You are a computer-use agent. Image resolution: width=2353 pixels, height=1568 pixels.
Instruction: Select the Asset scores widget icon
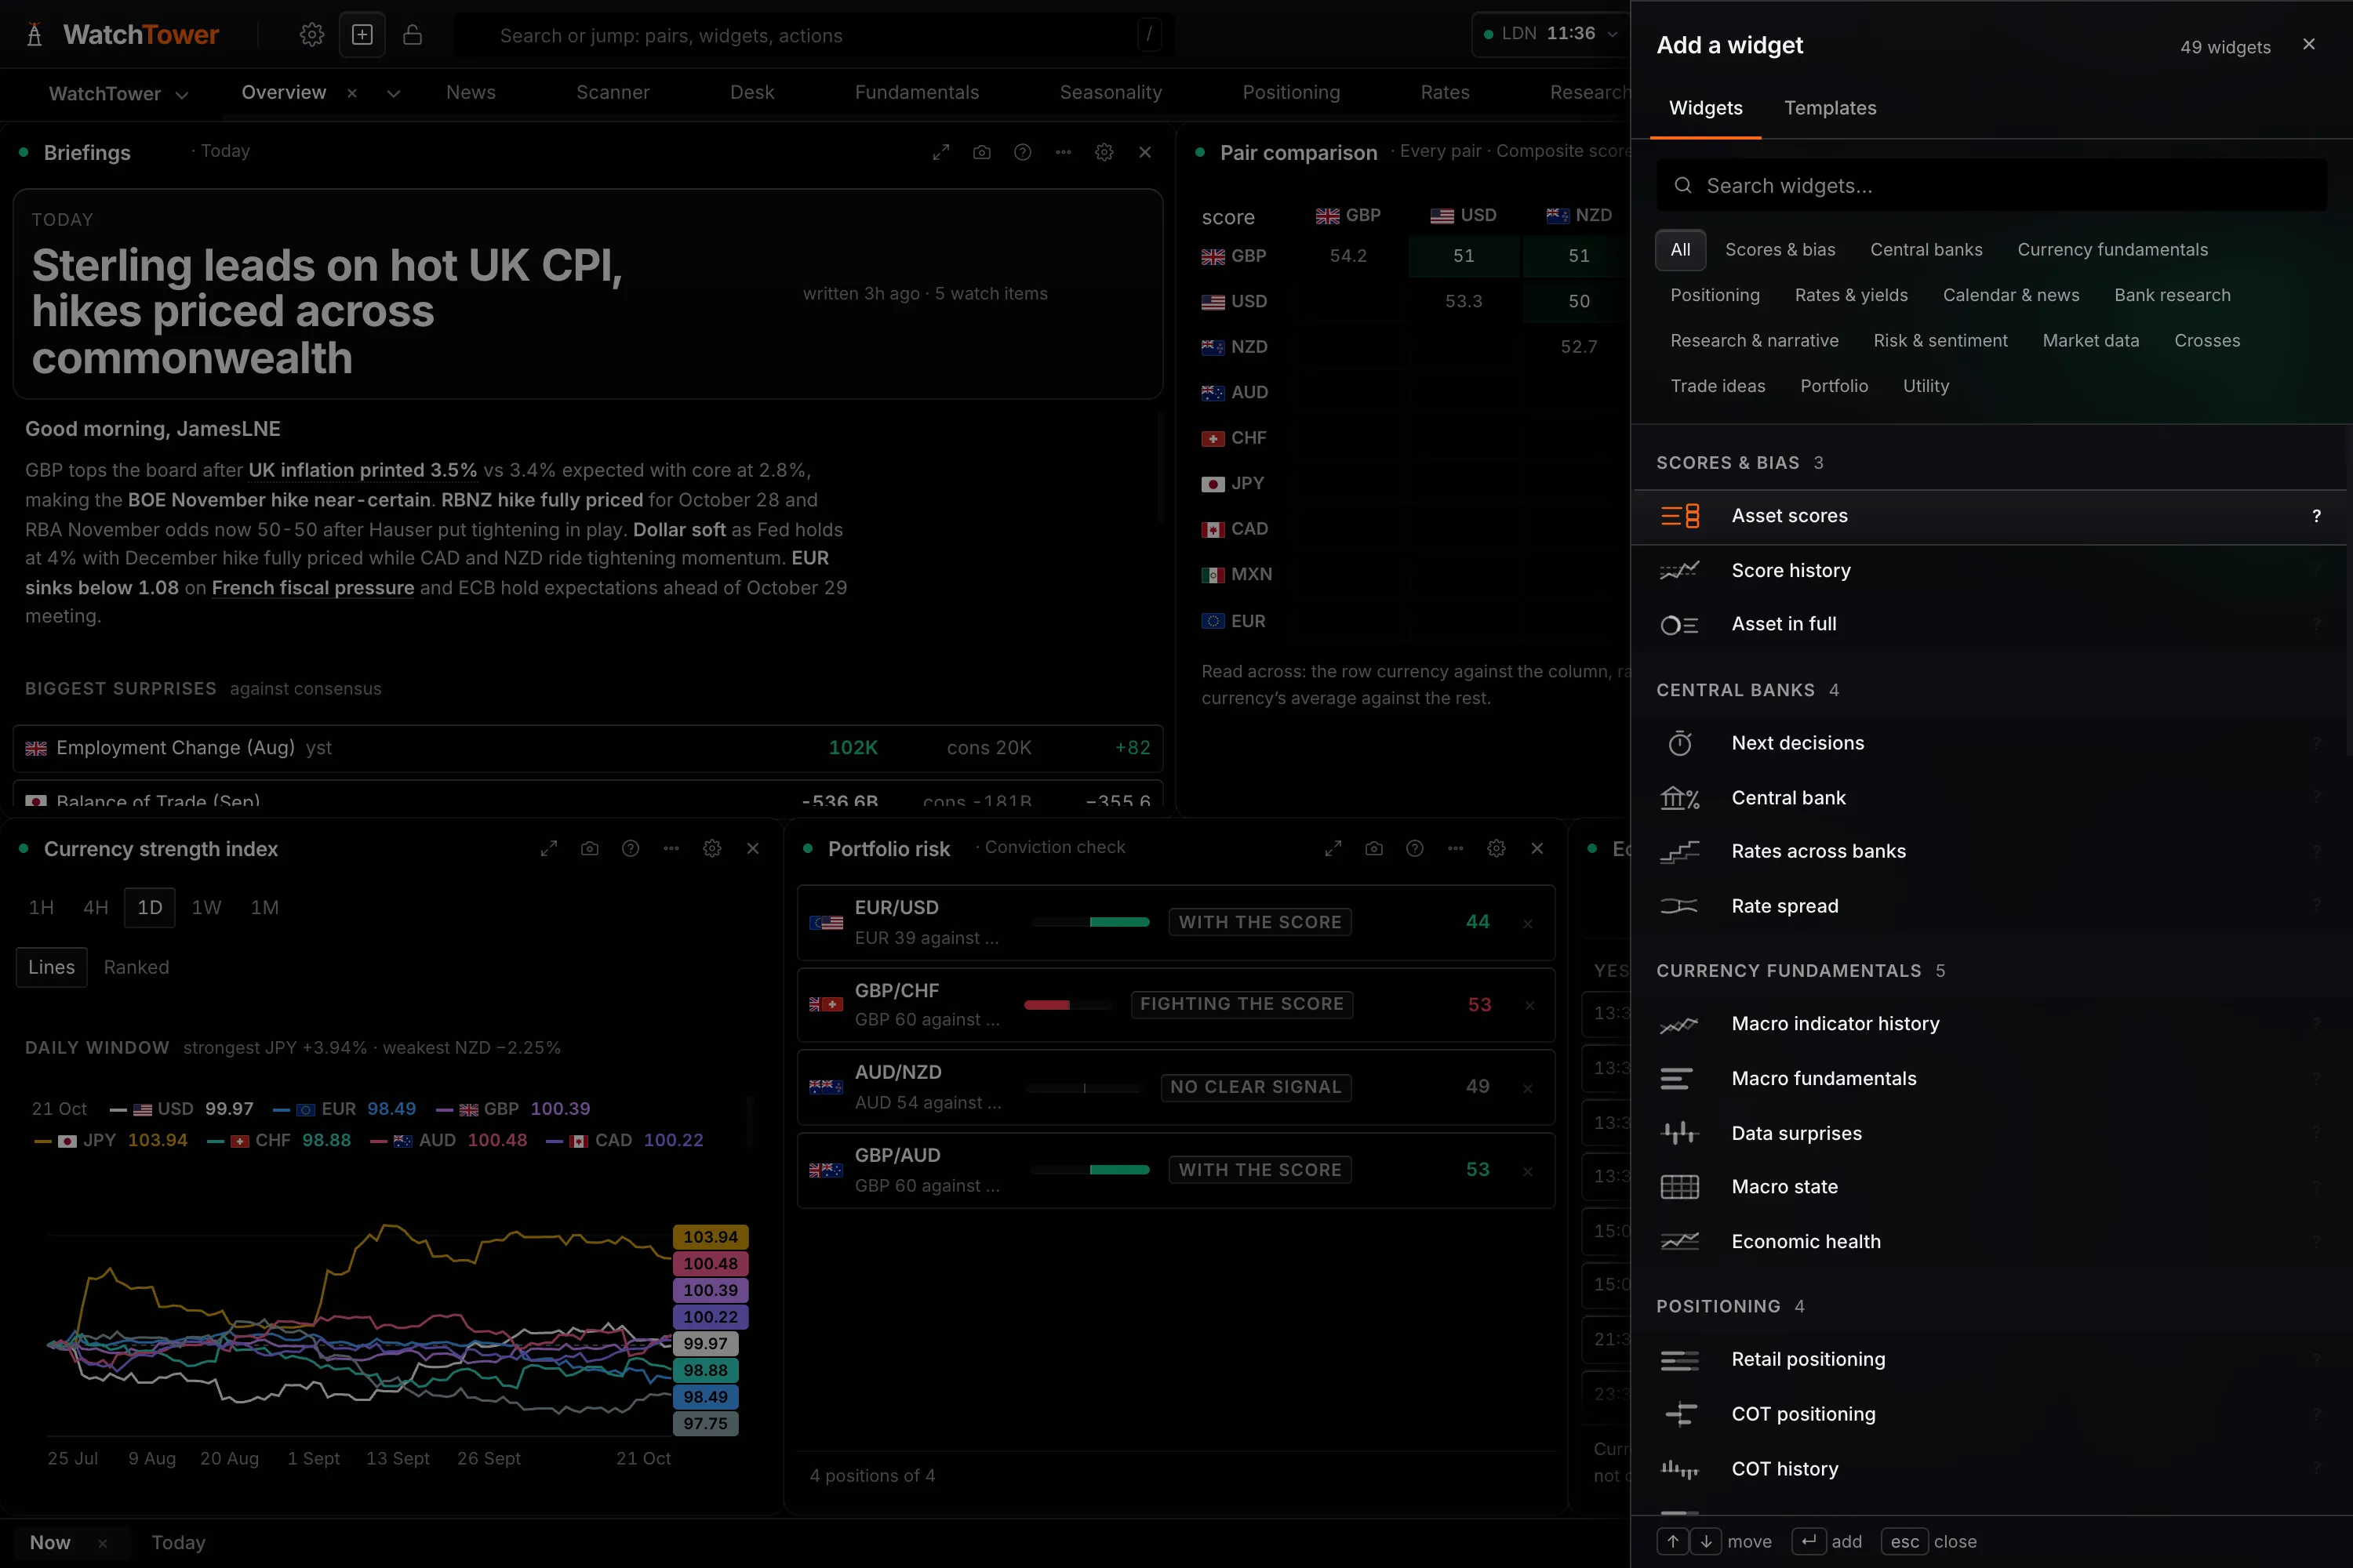[1680, 516]
